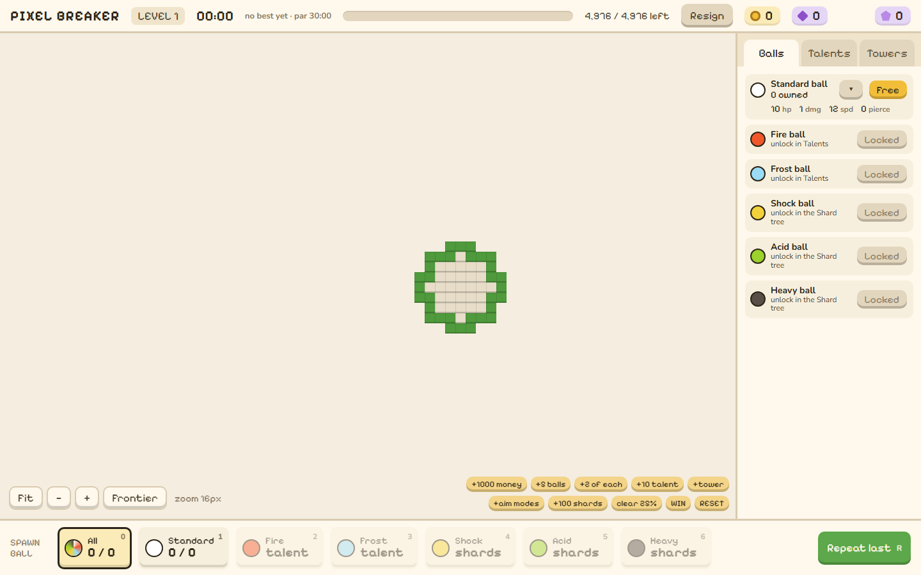Click the +2 of each button
The height and width of the screenshot is (575, 921).
601,484
